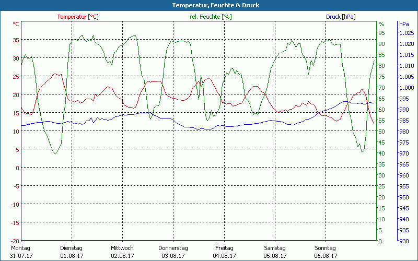Click the 'Montag' day label
The width and height of the screenshot is (418, 261).
pyautogui.click(x=20, y=248)
